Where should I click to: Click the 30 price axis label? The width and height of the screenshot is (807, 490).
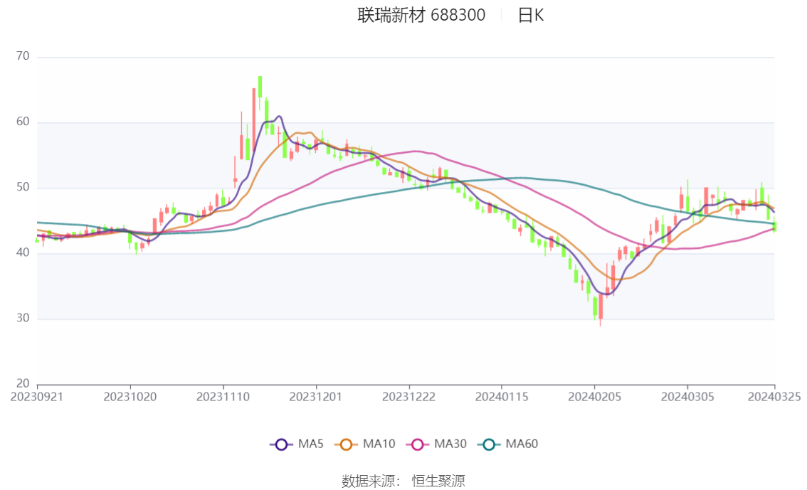pyautogui.click(x=23, y=319)
